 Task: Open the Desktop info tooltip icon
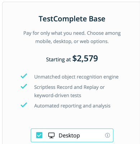click(x=107, y=135)
